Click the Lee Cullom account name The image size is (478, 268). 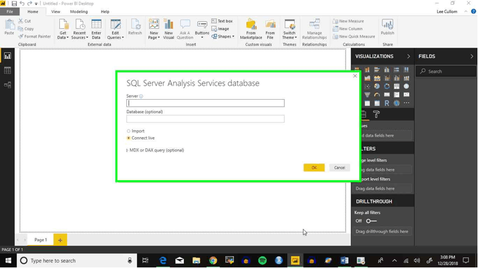pos(447,12)
